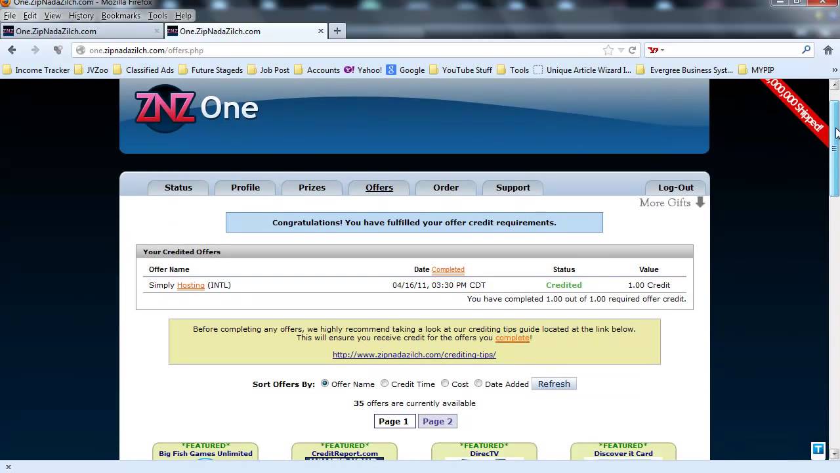Open the MYPIP bookmark folder

757,70
